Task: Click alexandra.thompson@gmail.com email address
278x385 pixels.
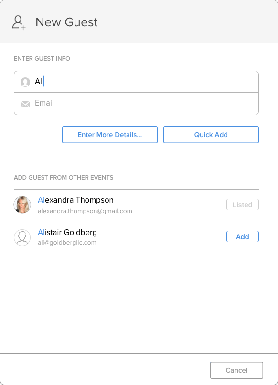Action: coord(85,211)
